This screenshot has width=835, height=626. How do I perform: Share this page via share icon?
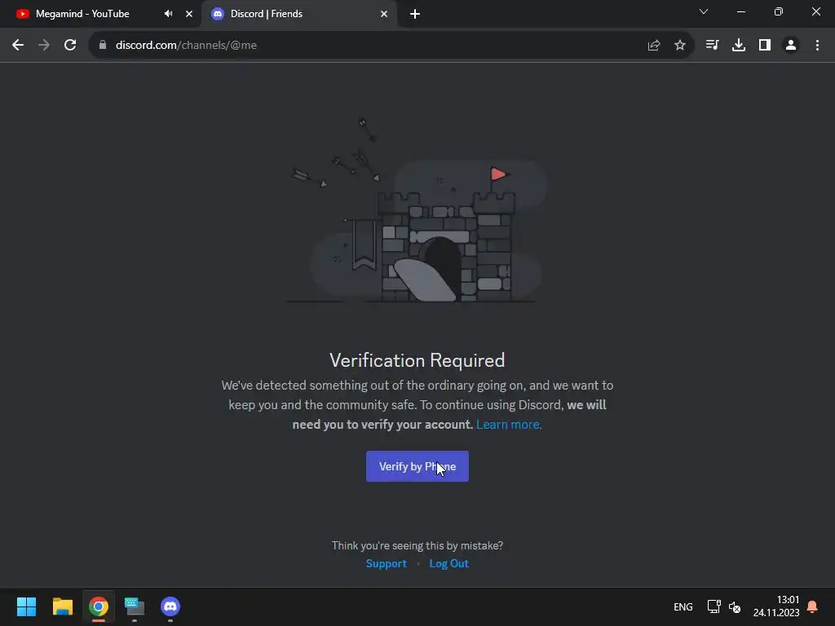pyautogui.click(x=654, y=45)
